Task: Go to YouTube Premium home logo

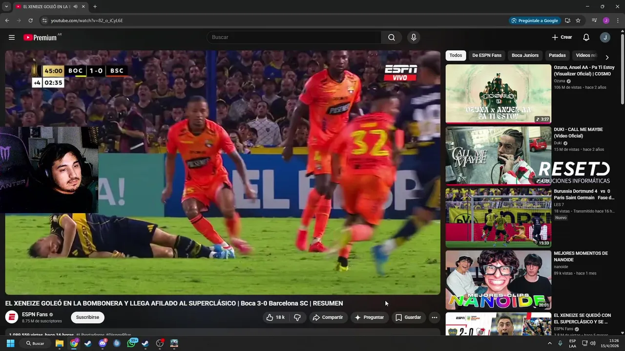Action: pyautogui.click(x=41, y=38)
